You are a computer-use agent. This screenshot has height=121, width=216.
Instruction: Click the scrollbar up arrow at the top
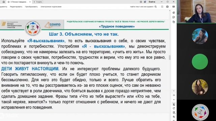click(x=170, y=10)
